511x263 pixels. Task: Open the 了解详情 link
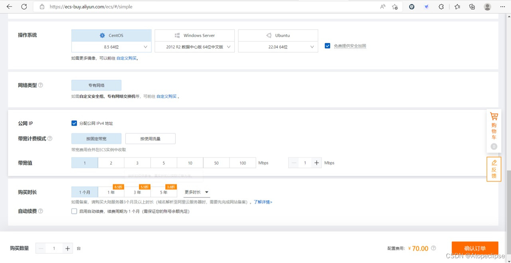(x=263, y=202)
